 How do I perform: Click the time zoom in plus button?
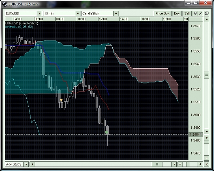(x=200, y=164)
